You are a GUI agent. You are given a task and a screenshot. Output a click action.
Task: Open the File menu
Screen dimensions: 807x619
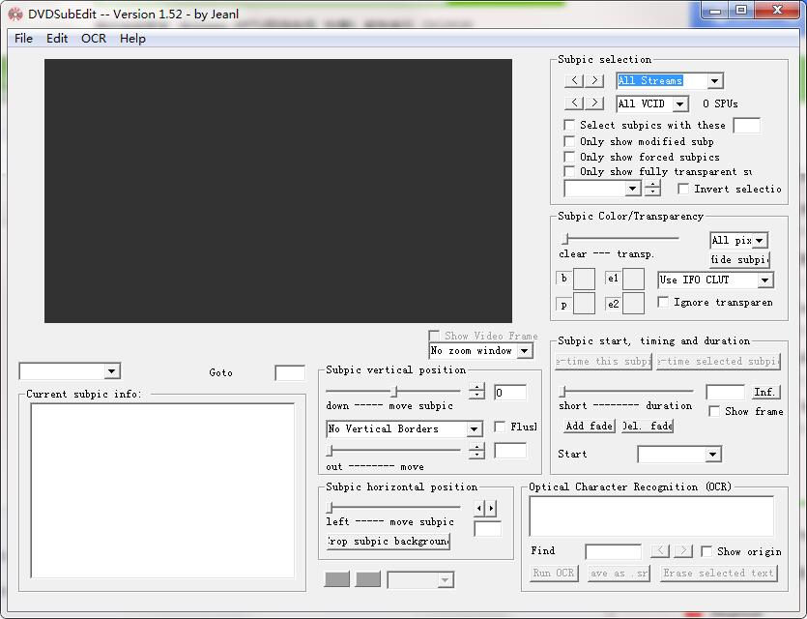pyautogui.click(x=23, y=39)
